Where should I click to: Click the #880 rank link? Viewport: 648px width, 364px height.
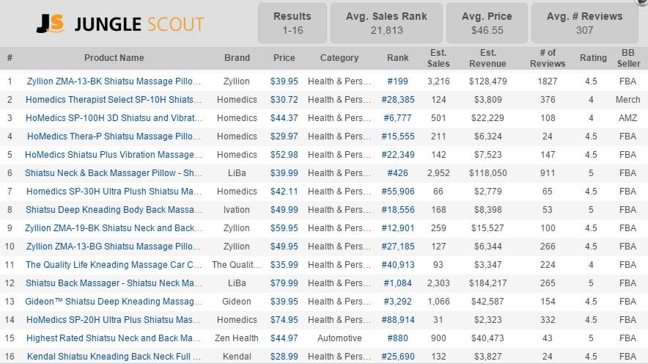click(398, 338)
